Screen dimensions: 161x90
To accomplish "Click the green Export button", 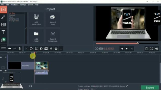I will pyautogui.click(x=150, y=88).
